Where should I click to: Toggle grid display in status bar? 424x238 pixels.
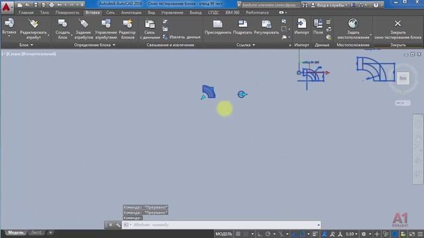(238, 233)
